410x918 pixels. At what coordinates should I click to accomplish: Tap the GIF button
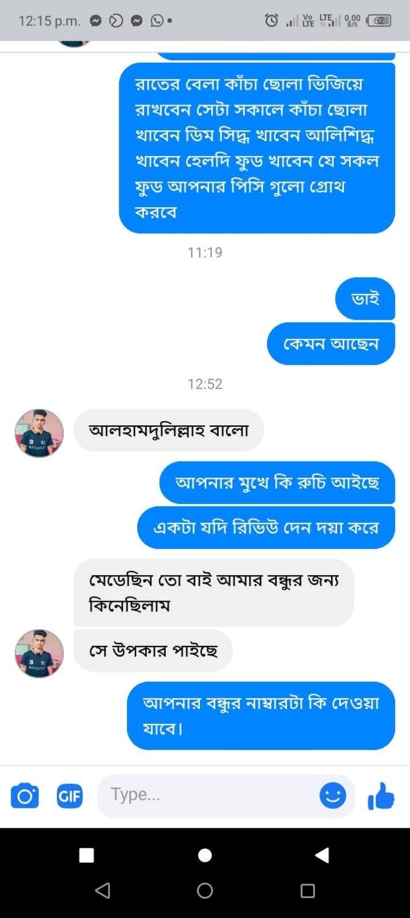(69, 796)
